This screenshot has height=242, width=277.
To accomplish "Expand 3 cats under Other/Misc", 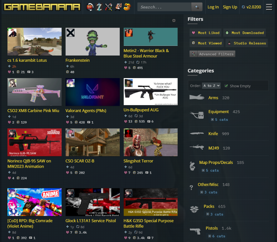I will tap(209, 192).
